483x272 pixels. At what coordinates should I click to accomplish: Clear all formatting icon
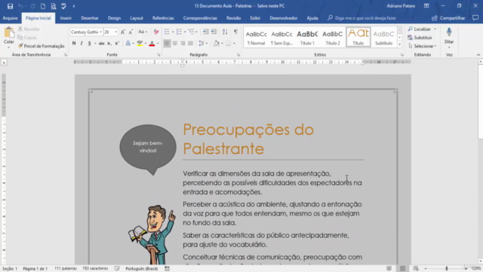pos(156,32)
